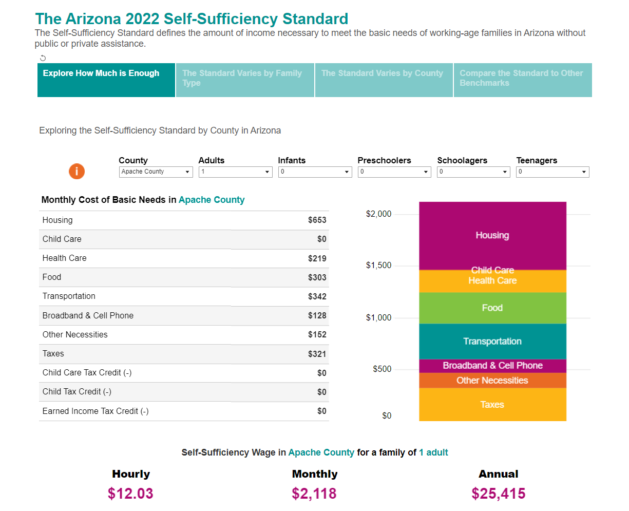Select the Housing segment in the bar chart

(492, 235)
